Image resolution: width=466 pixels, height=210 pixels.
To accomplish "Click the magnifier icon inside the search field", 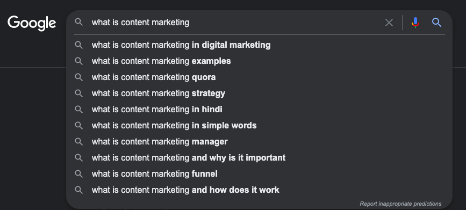I will point(79,22).
